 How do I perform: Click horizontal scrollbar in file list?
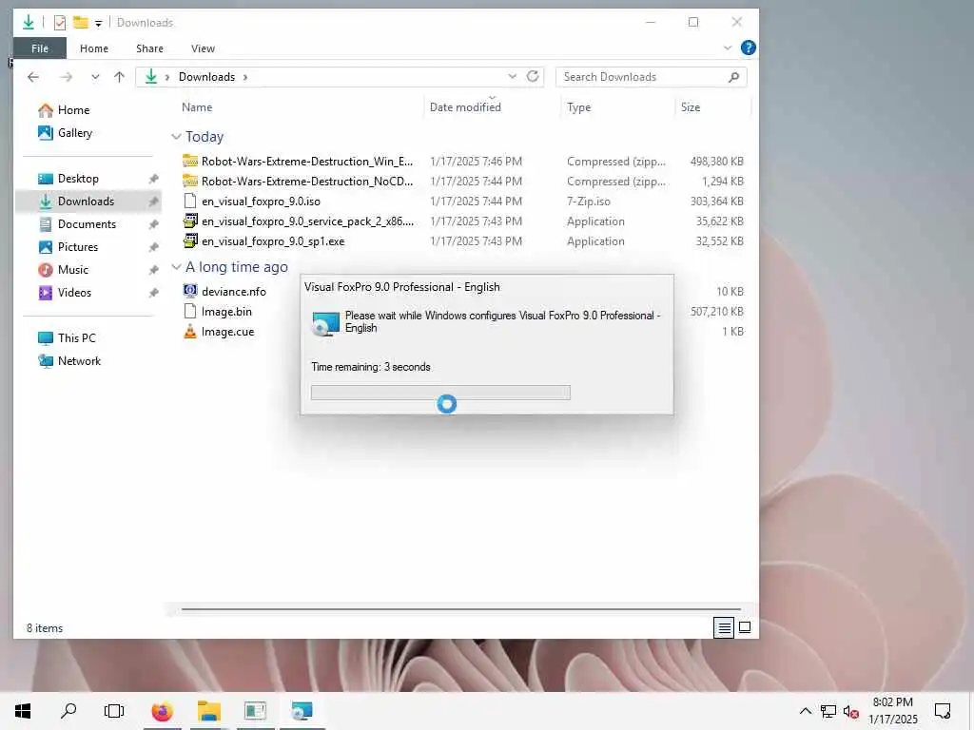coord(461,609)
